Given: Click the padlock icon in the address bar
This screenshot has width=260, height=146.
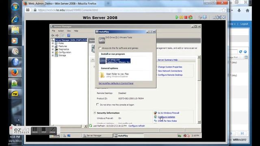Looking at the screenshot, I should tap(35, 10).
